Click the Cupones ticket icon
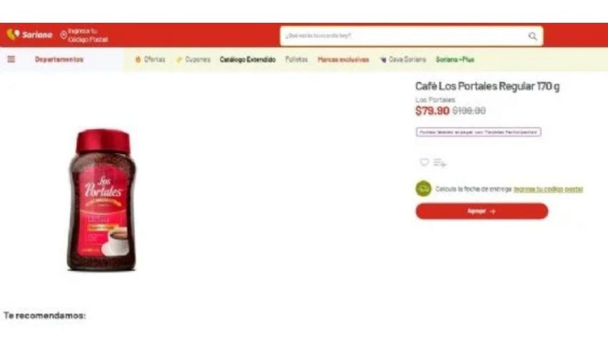 click(x=178, y=60)
